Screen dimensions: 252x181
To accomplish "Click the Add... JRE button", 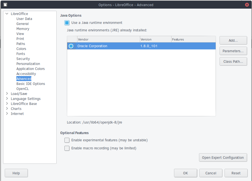I will point(233,40).
